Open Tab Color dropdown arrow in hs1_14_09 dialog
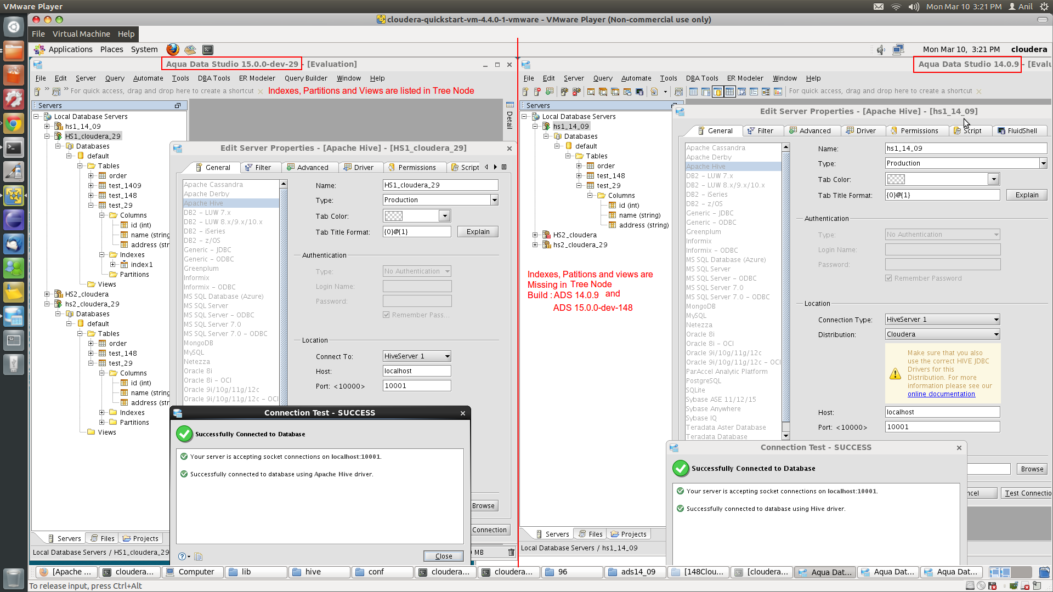This screenshot has height=592, width=1053. coord(993,179)
